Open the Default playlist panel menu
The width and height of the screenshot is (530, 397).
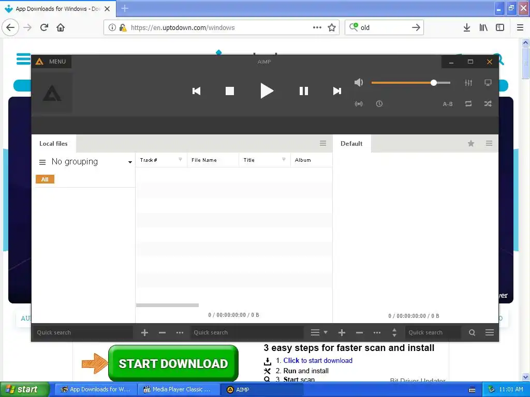click(x=489, y=144)
